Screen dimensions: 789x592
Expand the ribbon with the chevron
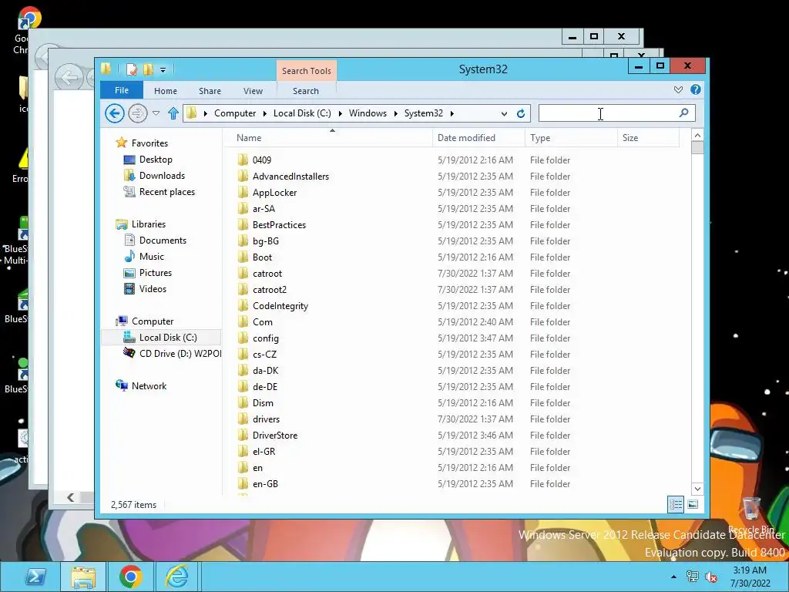(678, 89)
